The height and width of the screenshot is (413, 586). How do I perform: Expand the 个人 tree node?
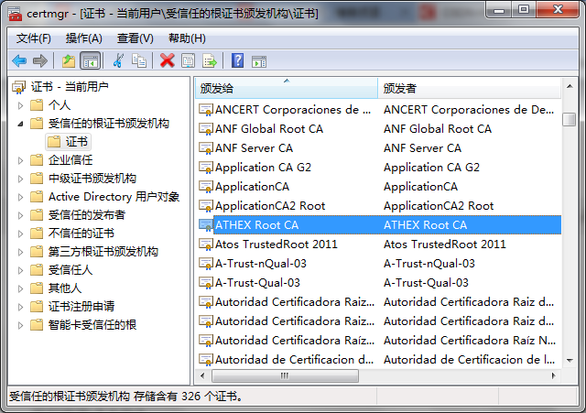coord(20,105)
